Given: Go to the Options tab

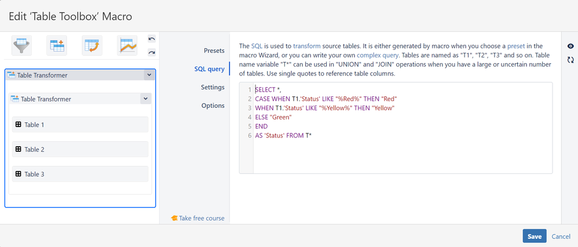Looking at the screenshot, I should (x=213, y=106).
